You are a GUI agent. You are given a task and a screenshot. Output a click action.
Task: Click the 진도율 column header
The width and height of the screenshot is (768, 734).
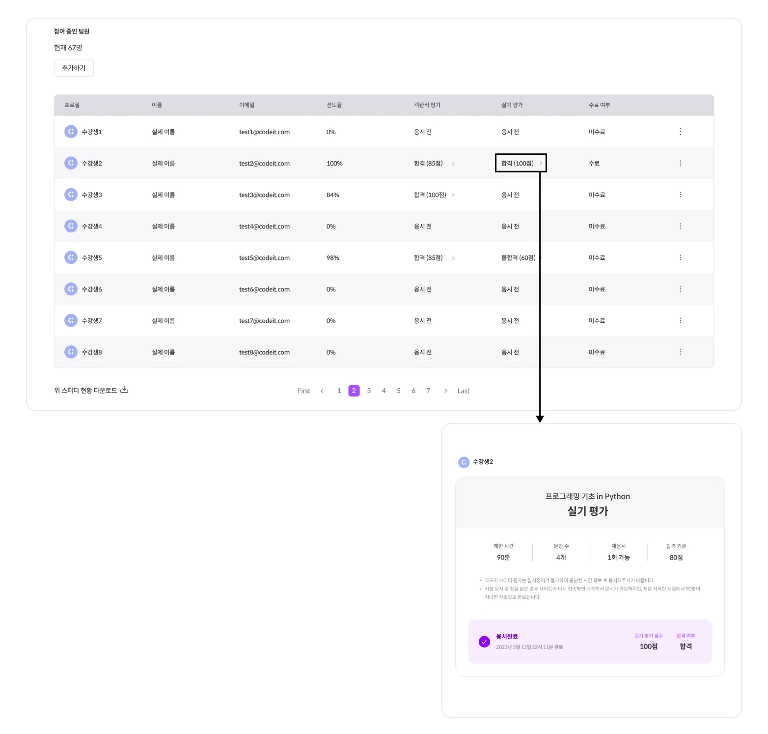coord(334,105)
